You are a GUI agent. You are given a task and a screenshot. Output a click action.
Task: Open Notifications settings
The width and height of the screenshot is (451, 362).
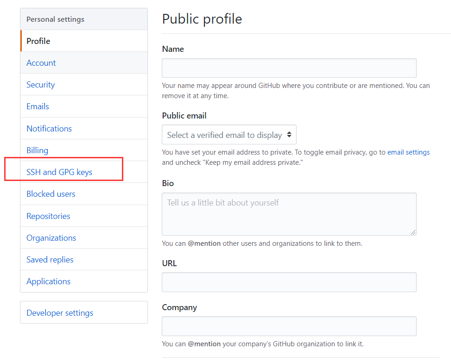tap(84, 128)
